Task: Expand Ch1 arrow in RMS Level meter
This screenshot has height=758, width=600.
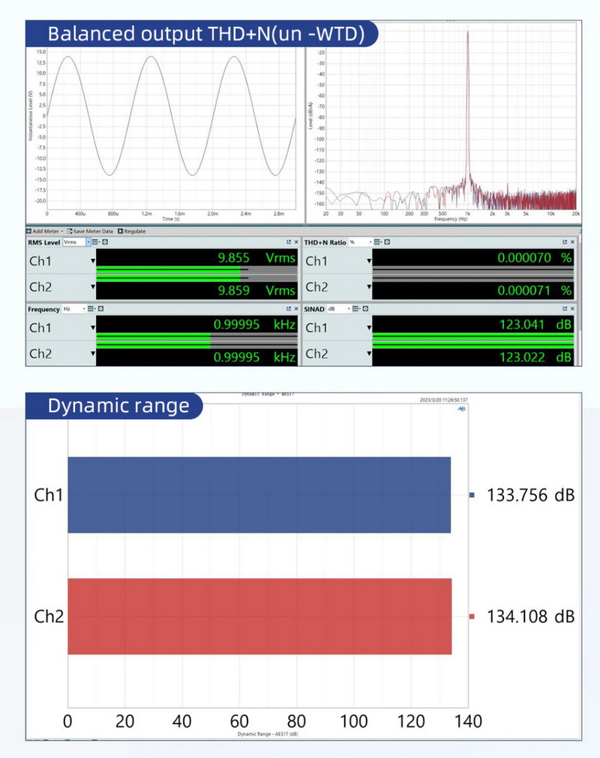Action: 93,261
